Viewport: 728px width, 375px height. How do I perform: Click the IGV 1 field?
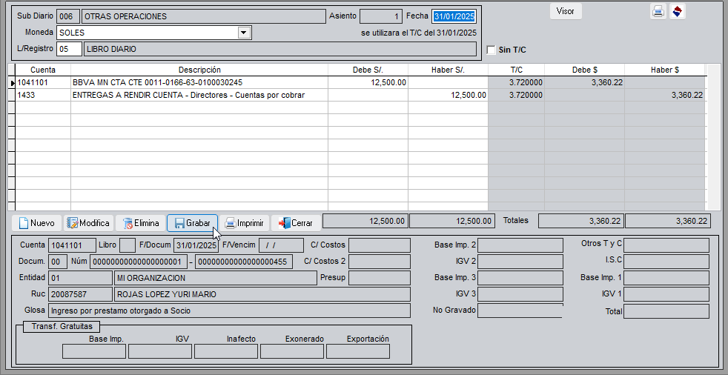(666, 294)
